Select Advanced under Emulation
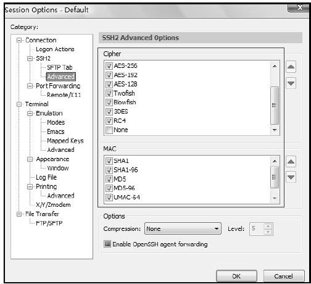311x284 pixels. click(x=60, y=150)
